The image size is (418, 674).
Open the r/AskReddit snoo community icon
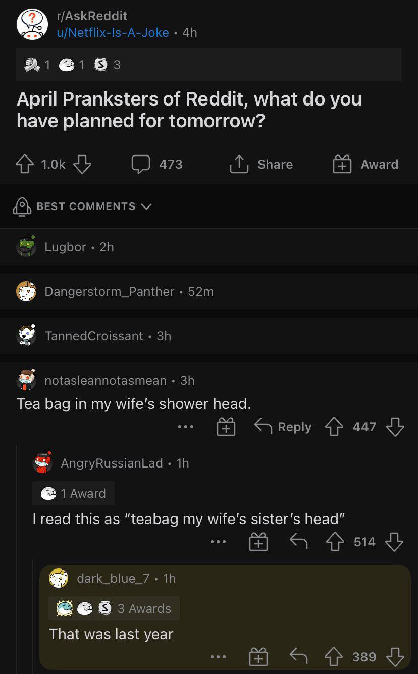click(x=32, y=23)
